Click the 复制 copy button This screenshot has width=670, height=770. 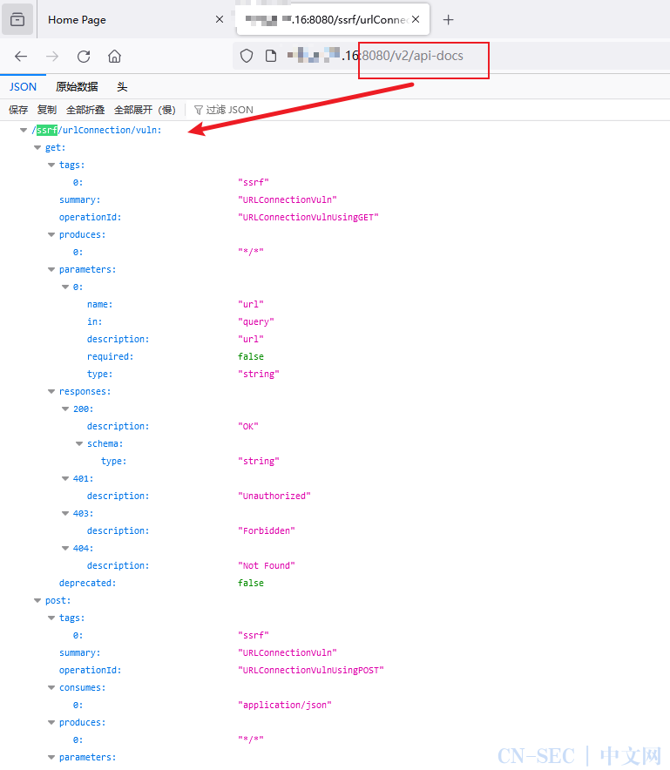(x=47, y=110)
